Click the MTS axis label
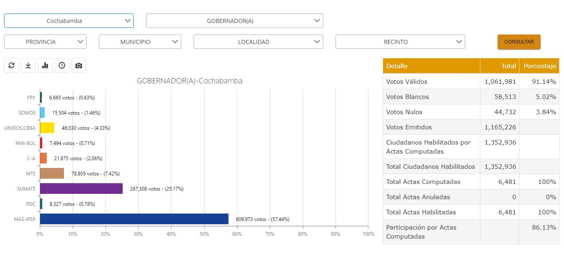 click(x=31, y=174)
